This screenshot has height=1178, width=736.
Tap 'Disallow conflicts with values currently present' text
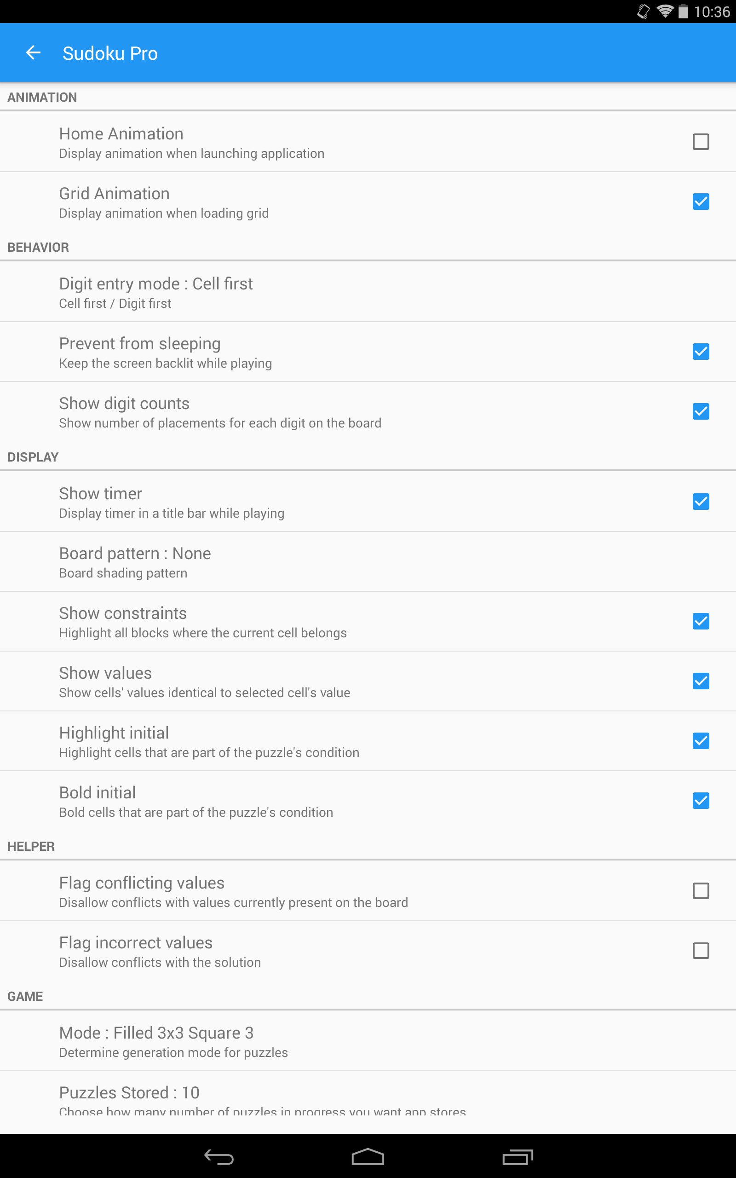point(234,902)
